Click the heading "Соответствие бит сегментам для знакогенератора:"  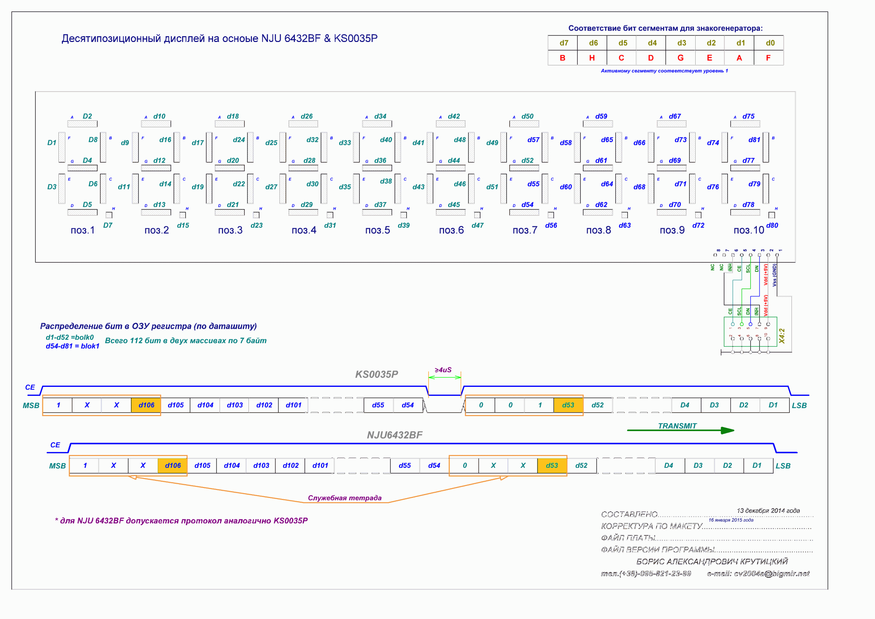point(665,28)
